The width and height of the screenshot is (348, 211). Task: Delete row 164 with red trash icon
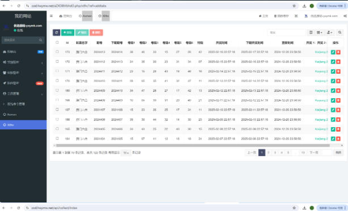tap(338, 139)
